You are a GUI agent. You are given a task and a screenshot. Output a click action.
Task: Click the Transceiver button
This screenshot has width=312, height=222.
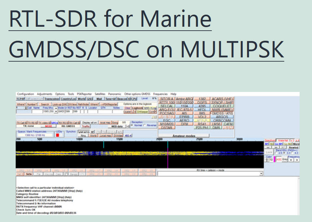tap(52, 98)
